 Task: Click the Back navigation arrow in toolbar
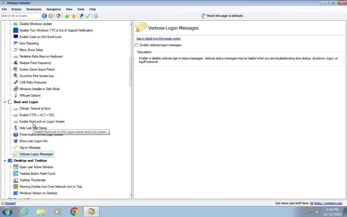click(x=44, y=16)
